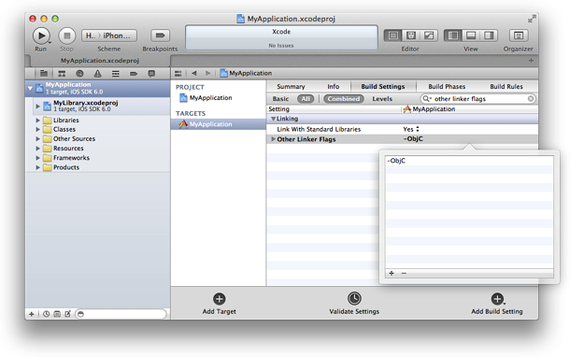Switch to Levels view
Screen dimensions: 570x357
coord(382,99)
